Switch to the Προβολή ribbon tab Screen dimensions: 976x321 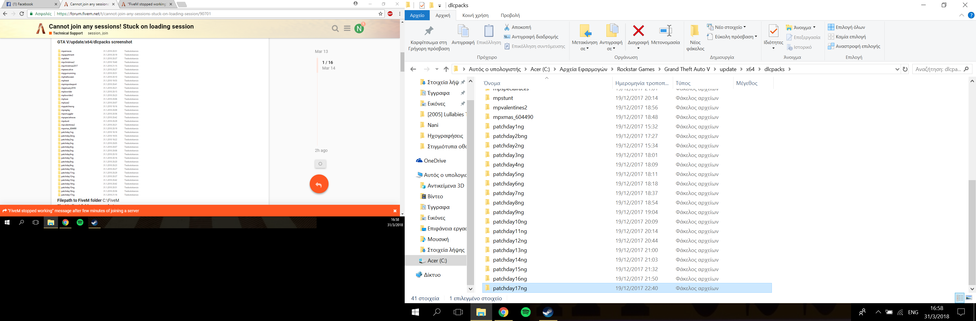coord(510,15)
